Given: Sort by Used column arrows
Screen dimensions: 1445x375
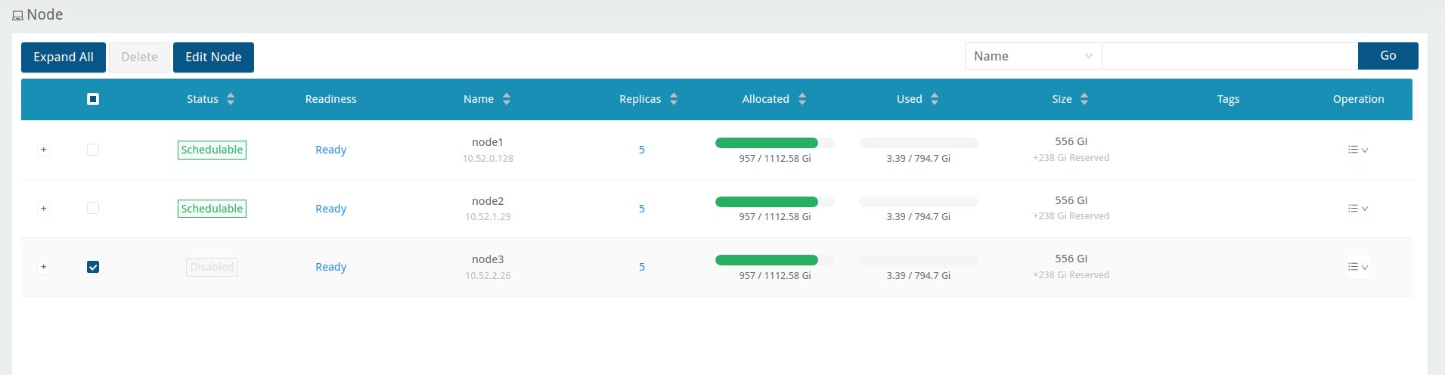Looking at the screenshot, I should (935, 99).
